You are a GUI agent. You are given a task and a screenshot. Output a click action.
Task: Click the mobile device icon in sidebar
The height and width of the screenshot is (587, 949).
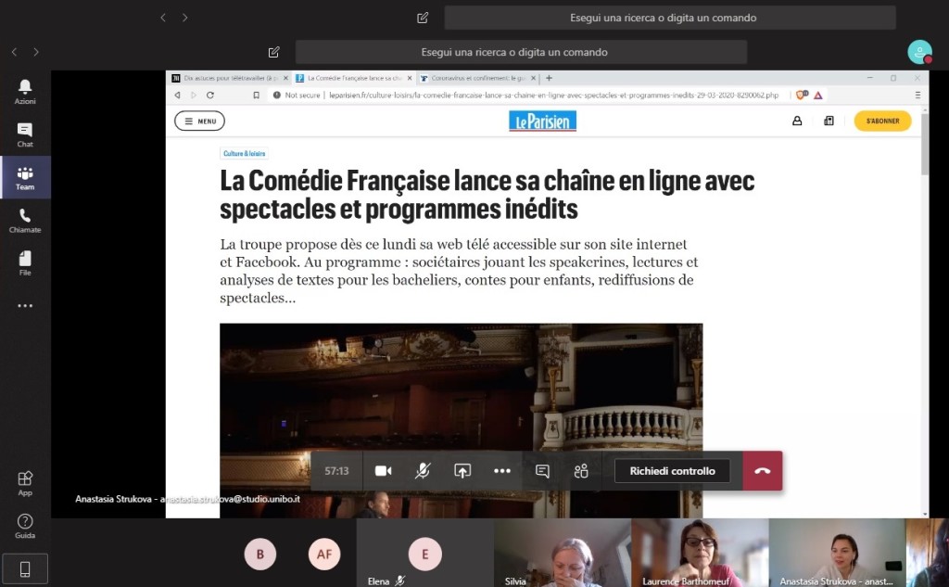pyautogui.click(x=25, y=568)
